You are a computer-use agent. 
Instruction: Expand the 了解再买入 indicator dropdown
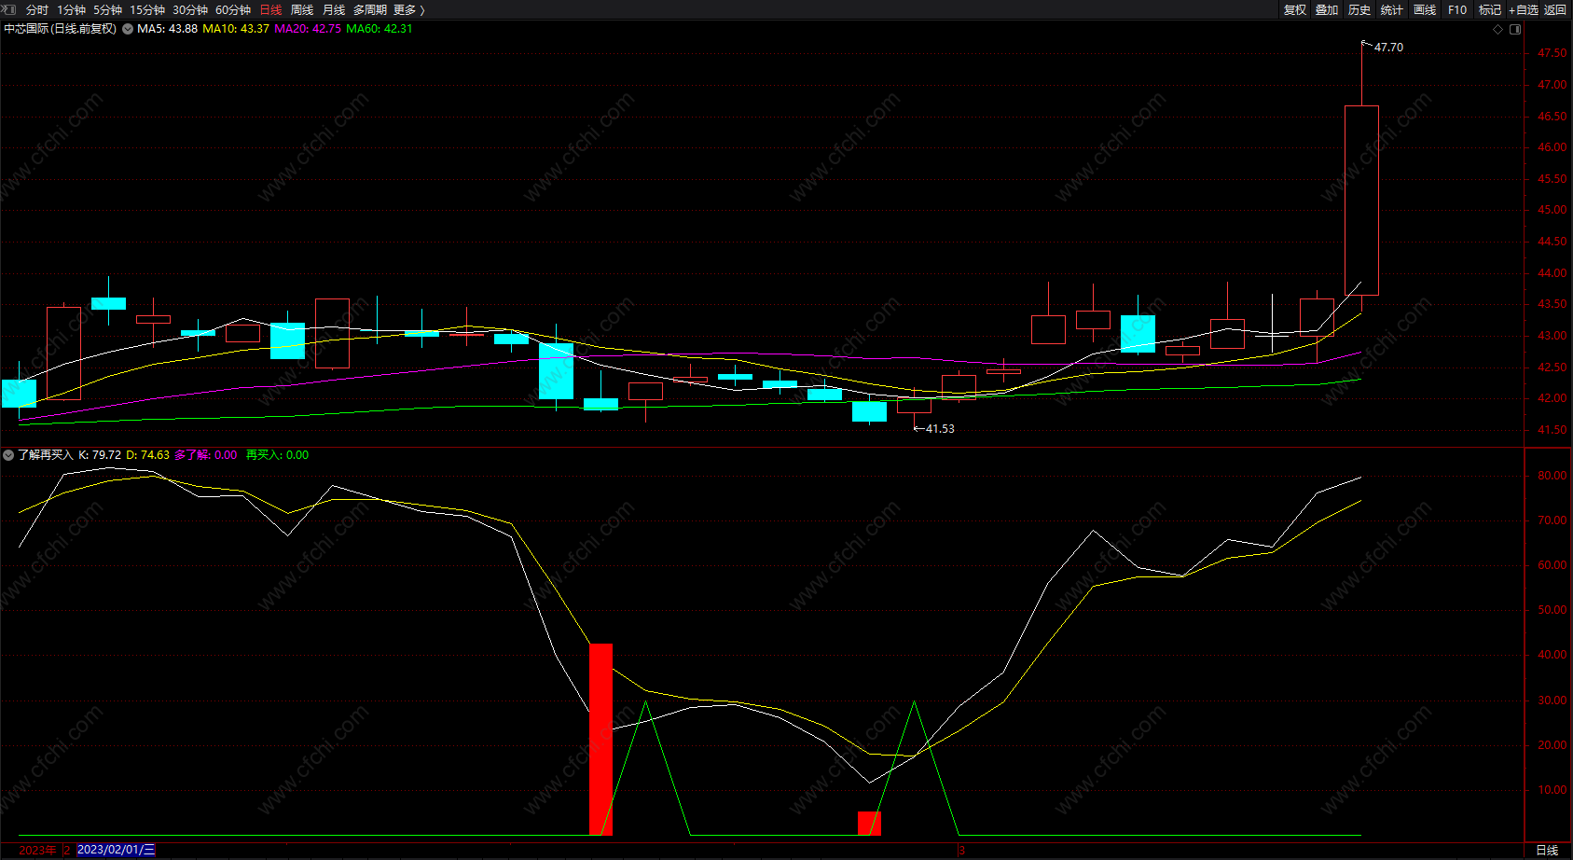pos(8,455)
